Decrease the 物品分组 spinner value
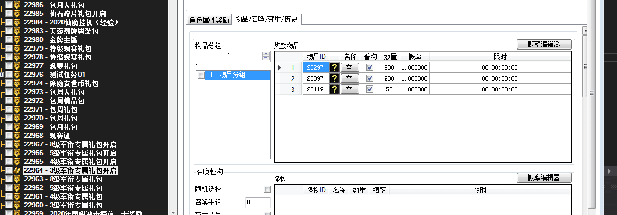 [266, 58]
